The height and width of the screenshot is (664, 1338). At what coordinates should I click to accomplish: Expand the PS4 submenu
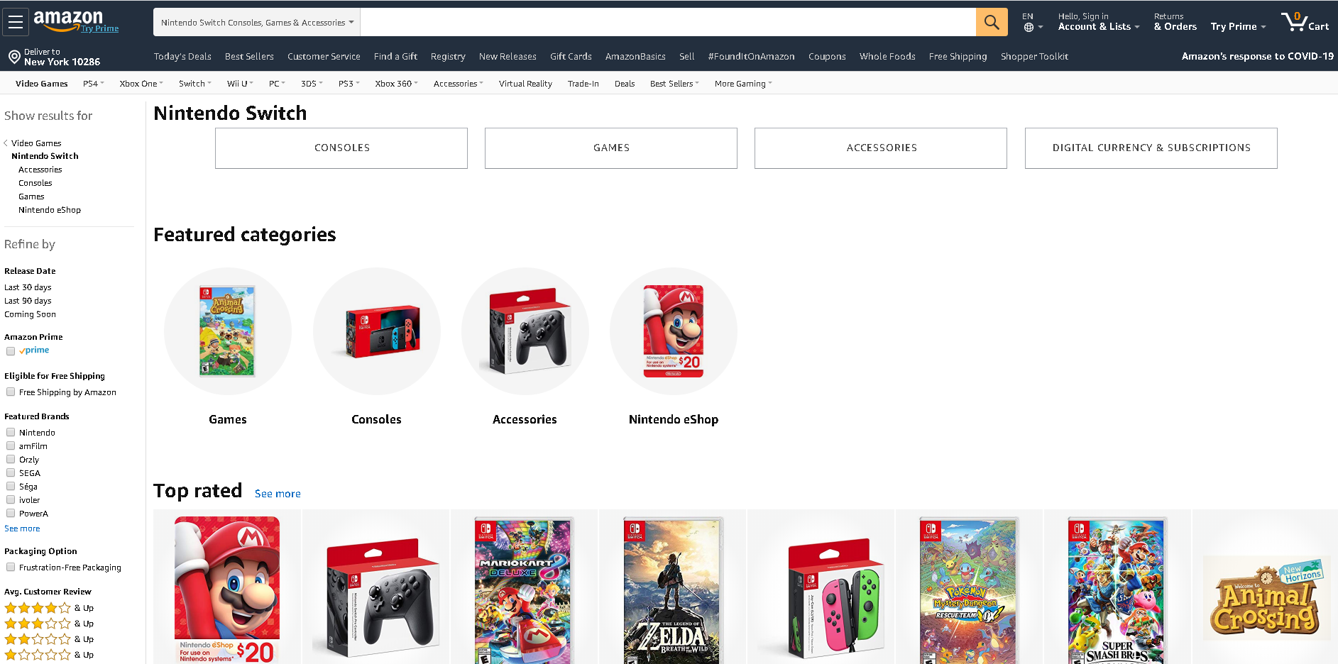pyautogui.click(x=94, y=84)
